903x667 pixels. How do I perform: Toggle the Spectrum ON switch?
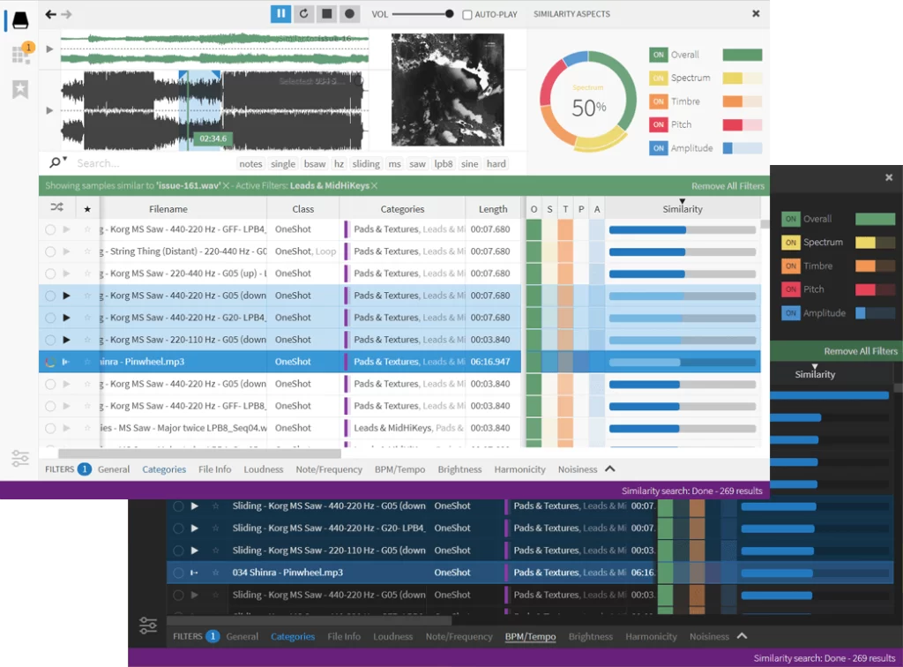658,79
